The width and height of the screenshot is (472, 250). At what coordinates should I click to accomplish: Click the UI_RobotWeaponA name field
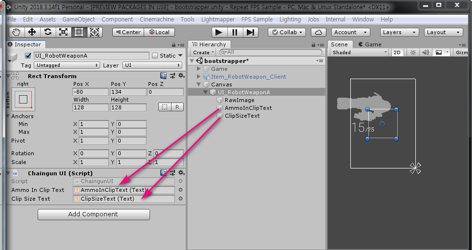pos(91,56)
